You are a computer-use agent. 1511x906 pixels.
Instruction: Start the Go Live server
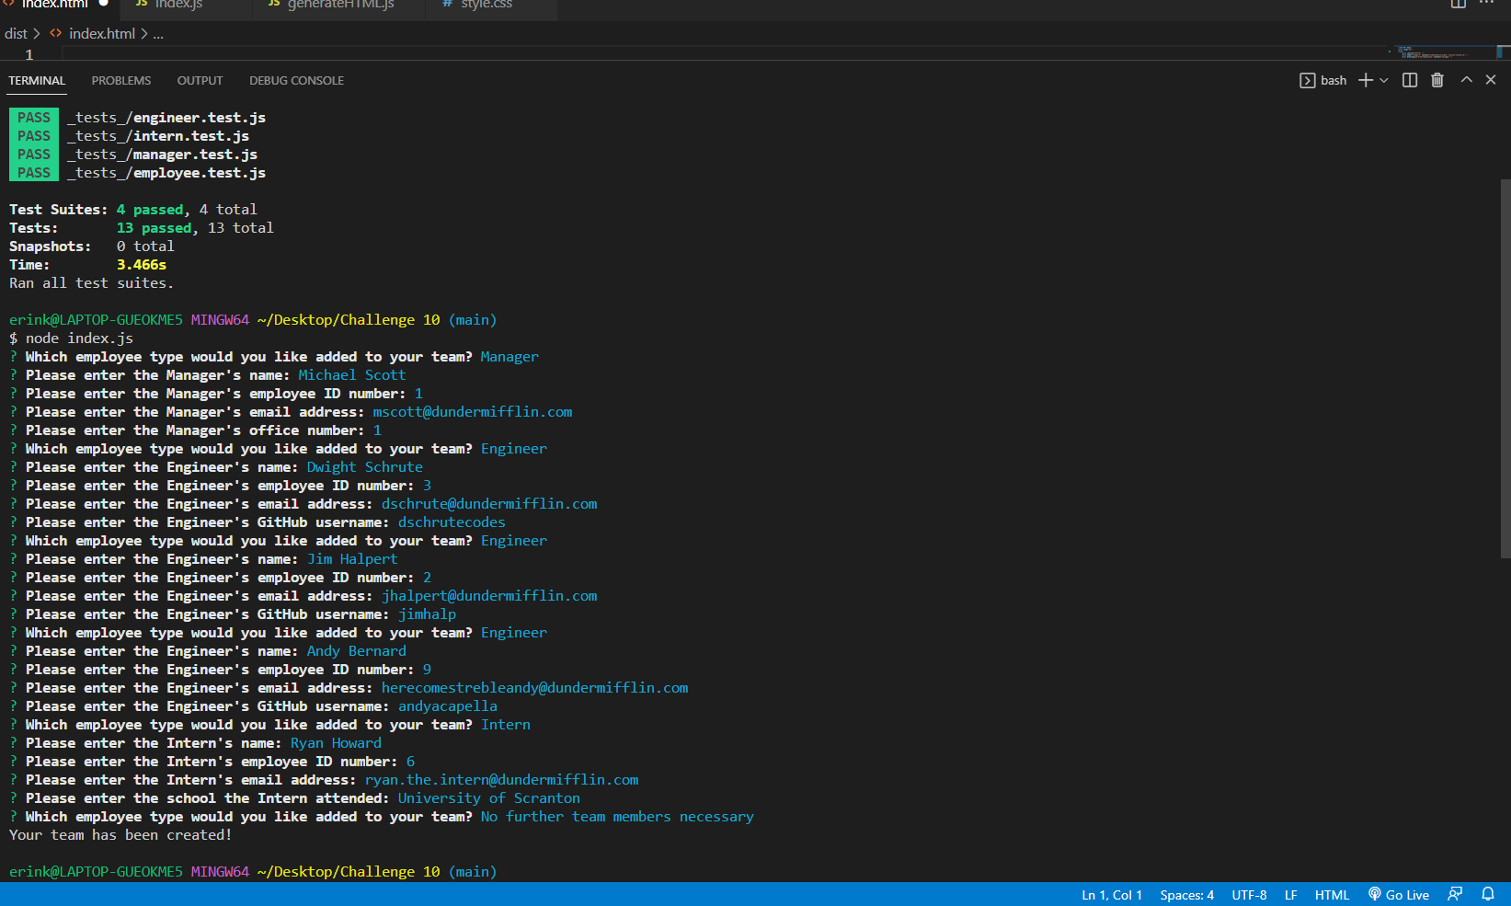[x=1399, y=894]
